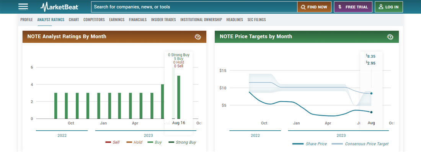The width and height of the screenshot is (421, 152).
Task: Click the Jan label on price targets chart
Action: coord(296,123)
